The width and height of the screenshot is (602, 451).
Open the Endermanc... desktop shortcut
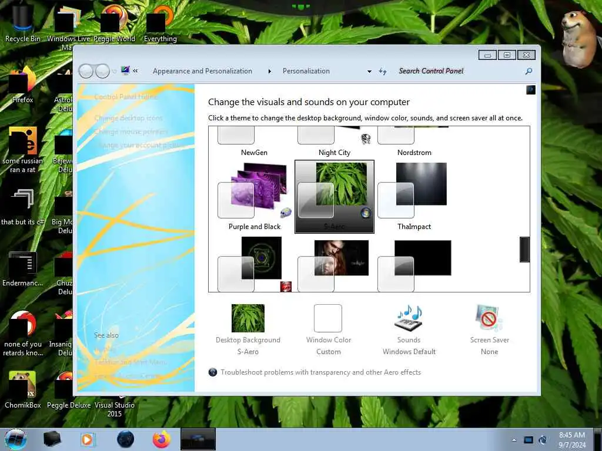(22, 268)
